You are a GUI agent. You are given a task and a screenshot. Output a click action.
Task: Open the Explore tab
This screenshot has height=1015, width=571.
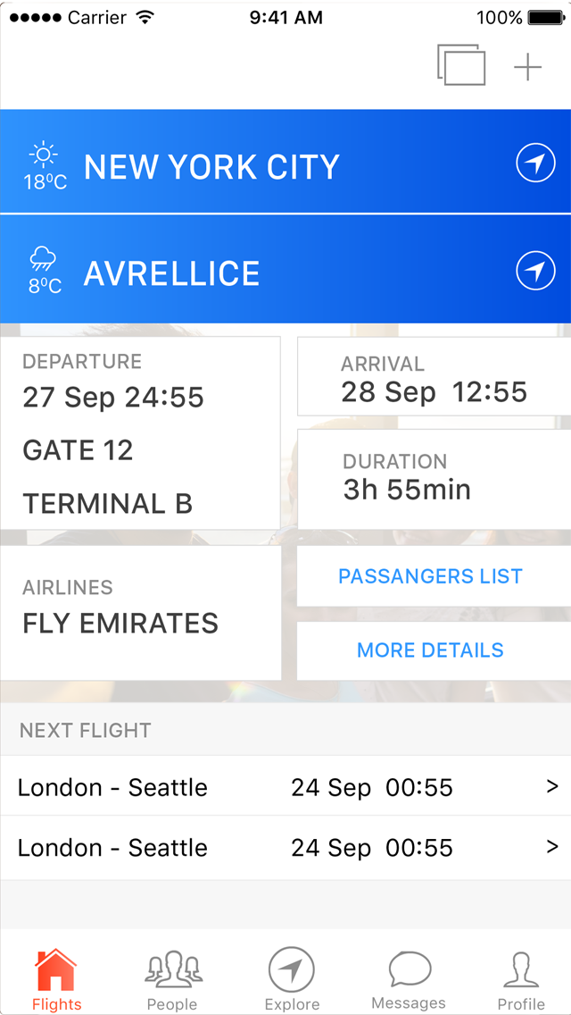(x=292, y=979)
